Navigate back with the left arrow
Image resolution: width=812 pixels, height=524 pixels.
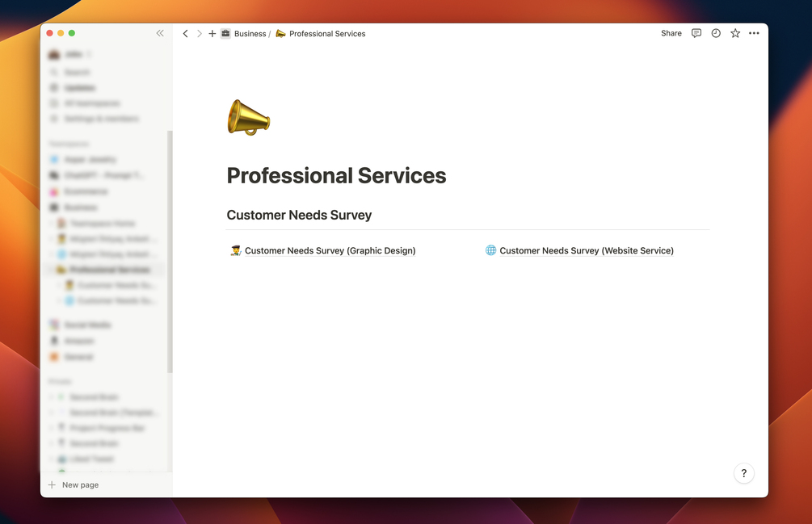[x=185, y=33]
